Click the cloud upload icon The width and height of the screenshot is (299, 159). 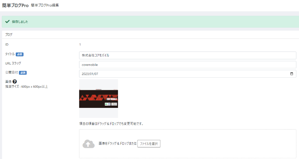88,144
